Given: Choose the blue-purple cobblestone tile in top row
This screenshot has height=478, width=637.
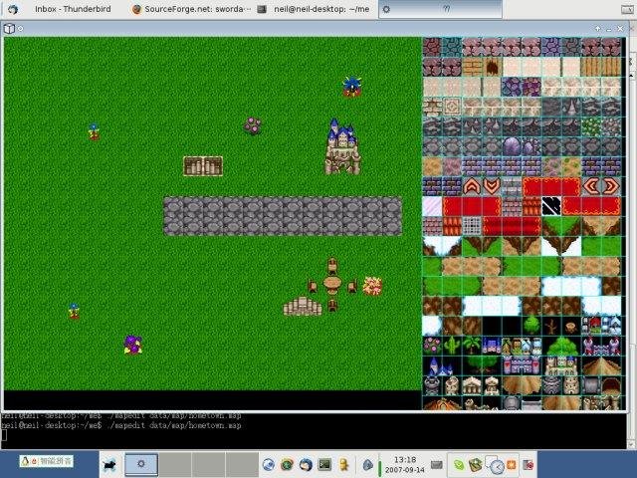Looking at the screenshot, I should [x=551, y=47].
